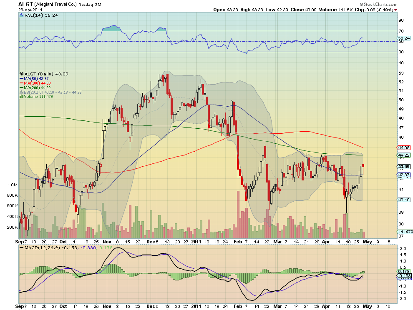Click the 200K volume axis label
Screen dimensions: 413x310
(12, 227)
